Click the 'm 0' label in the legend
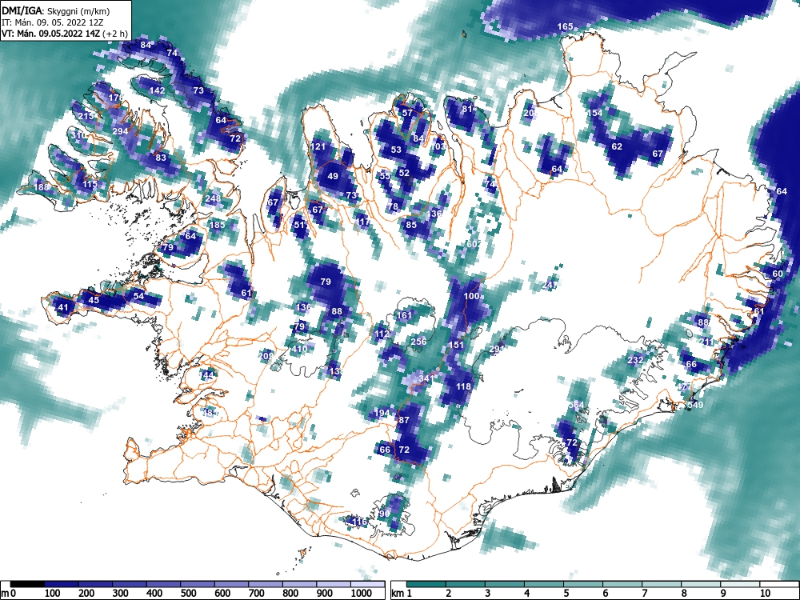This screenshot has width=800, height=600. [x=9, y=593]
